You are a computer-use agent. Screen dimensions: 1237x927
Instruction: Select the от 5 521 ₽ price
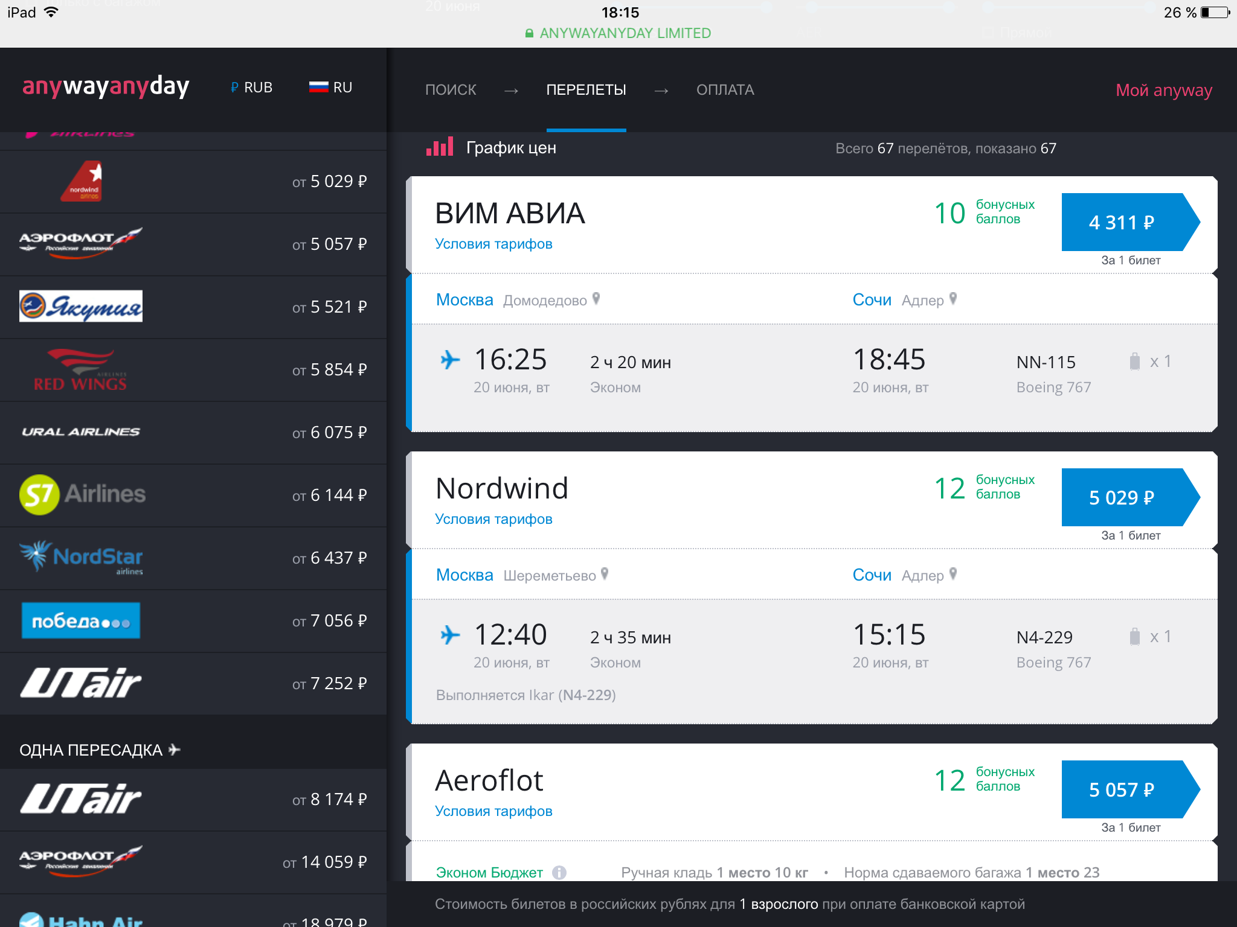point(329,307)
